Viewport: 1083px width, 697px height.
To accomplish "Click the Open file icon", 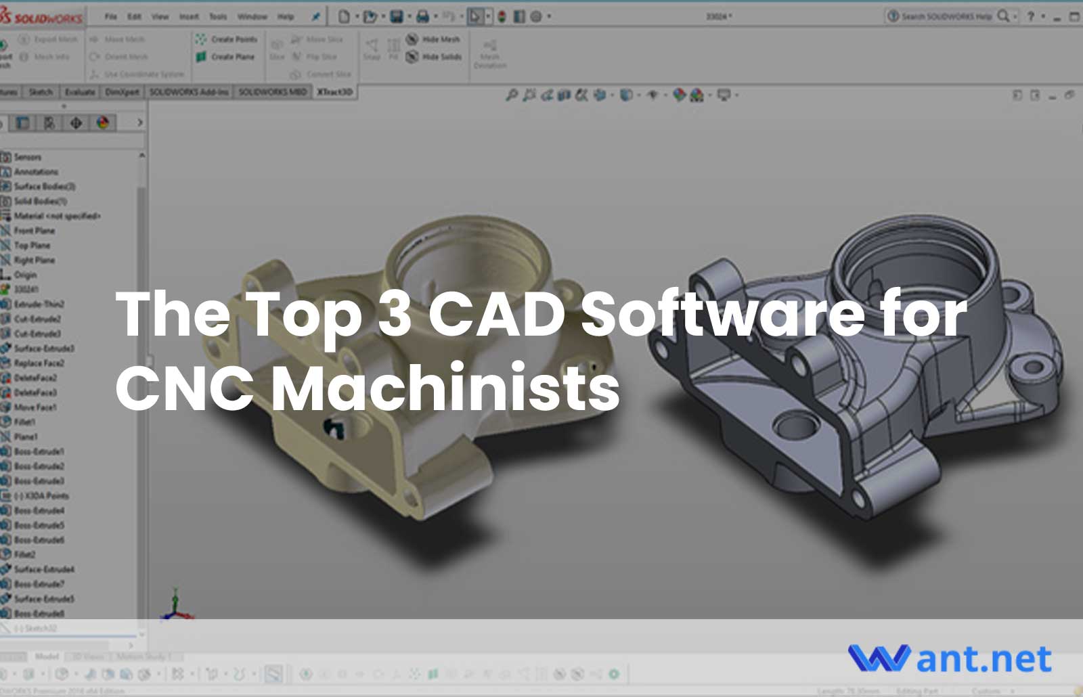I will click(370, 16).
